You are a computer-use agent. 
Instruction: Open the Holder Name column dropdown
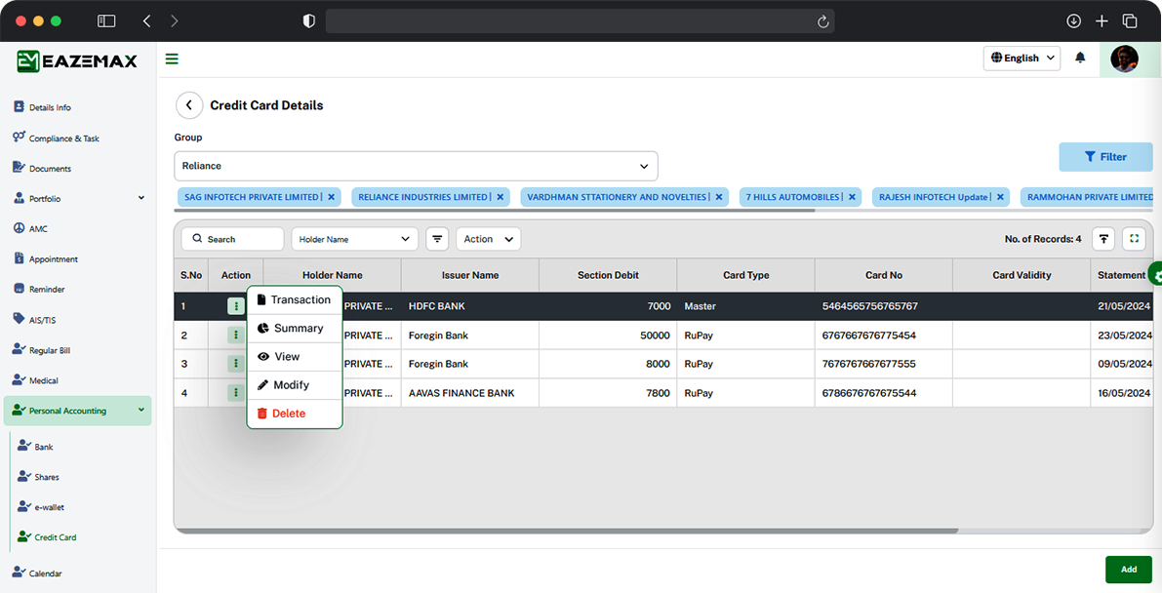[354, 239]
